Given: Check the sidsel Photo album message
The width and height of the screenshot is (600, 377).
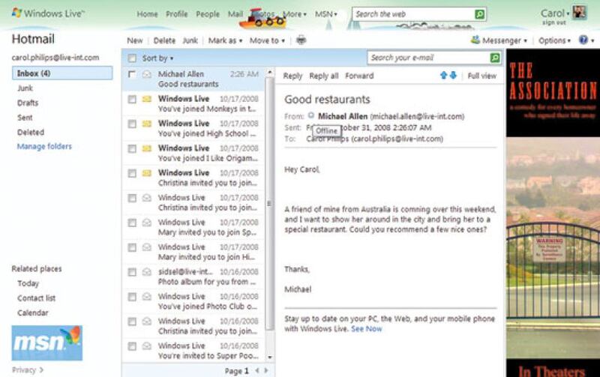Looking at the screenshot, I should (x=132, y=272).
